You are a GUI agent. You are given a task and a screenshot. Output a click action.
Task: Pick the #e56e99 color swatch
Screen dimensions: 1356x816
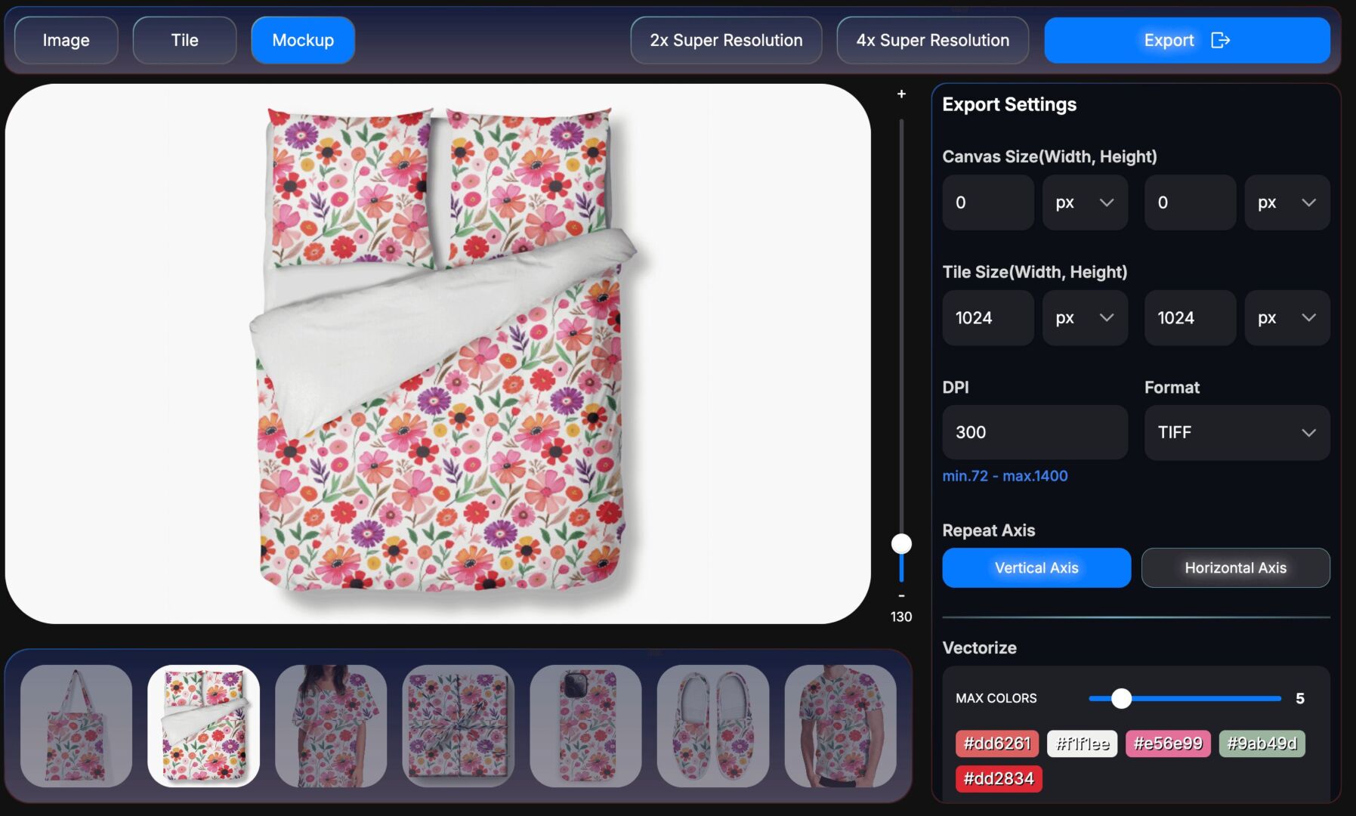click(1168, 743)
